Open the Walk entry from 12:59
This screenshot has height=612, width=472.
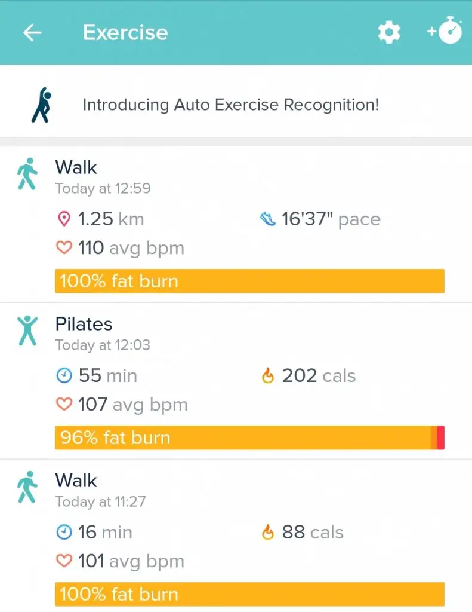[x=76, y=167]
